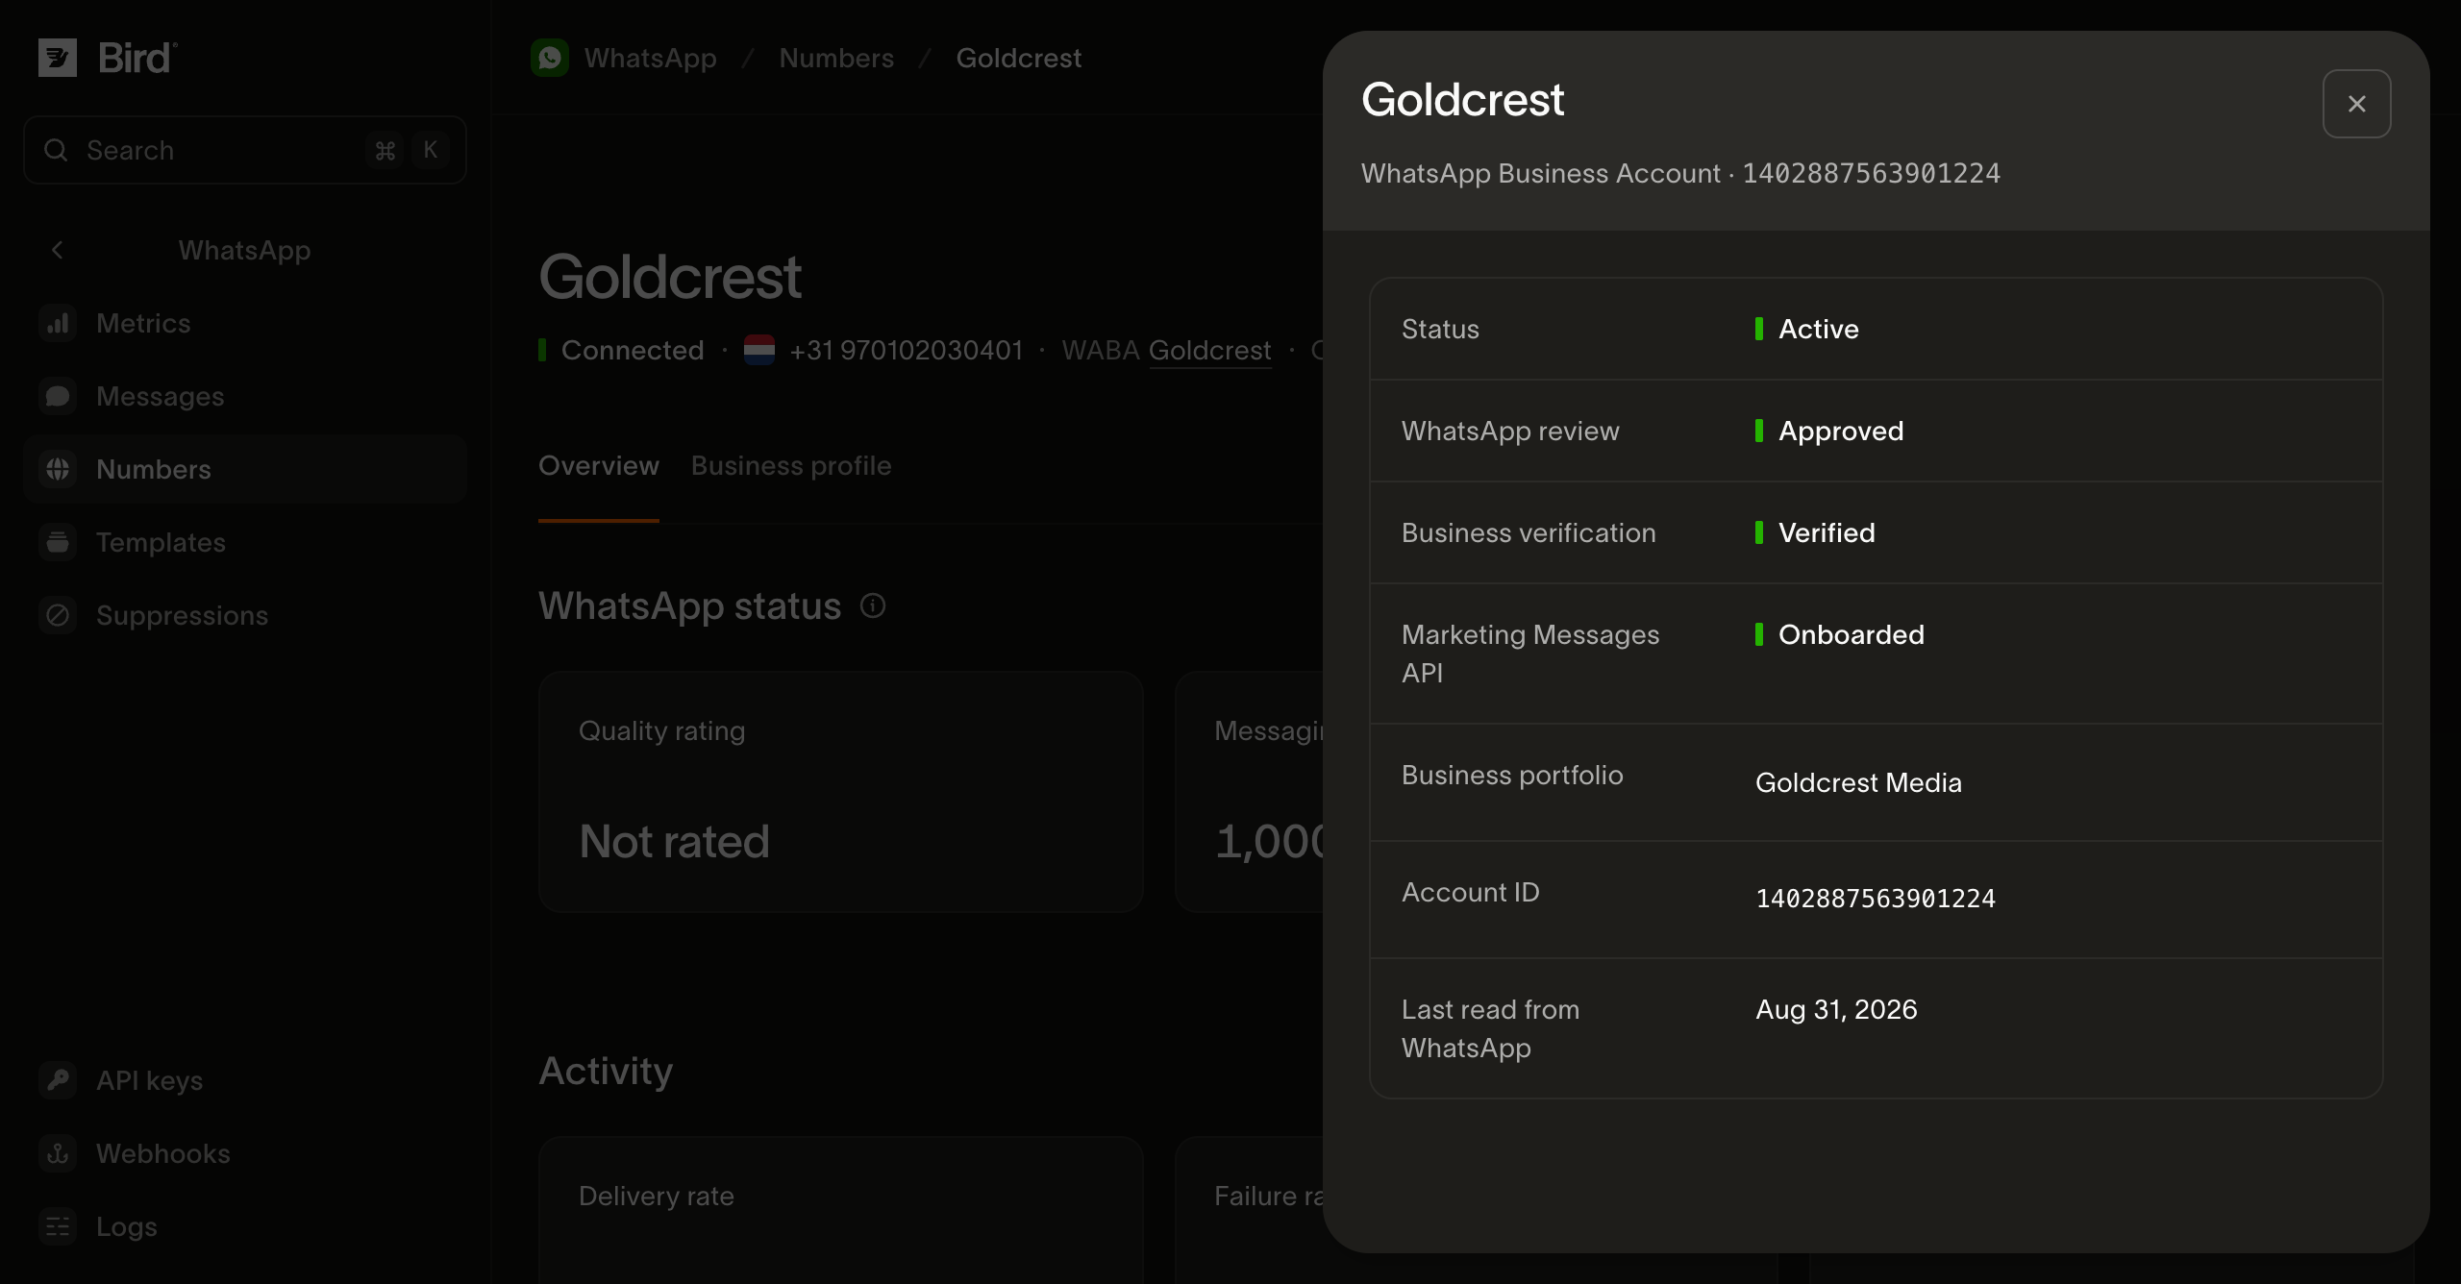The width and height of the screenshot is (2461, 1284).
Task: Click the Goldcrest Media portfolio value
Action: tap(1858, 782)
